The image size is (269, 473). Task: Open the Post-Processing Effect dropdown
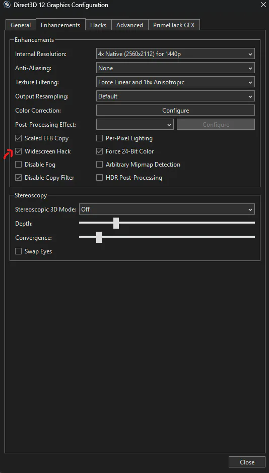135,125
